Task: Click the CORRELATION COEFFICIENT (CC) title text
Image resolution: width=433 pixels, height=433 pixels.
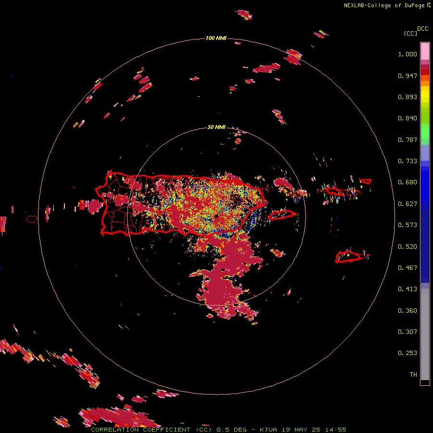Action: click(x=152, y=430)
